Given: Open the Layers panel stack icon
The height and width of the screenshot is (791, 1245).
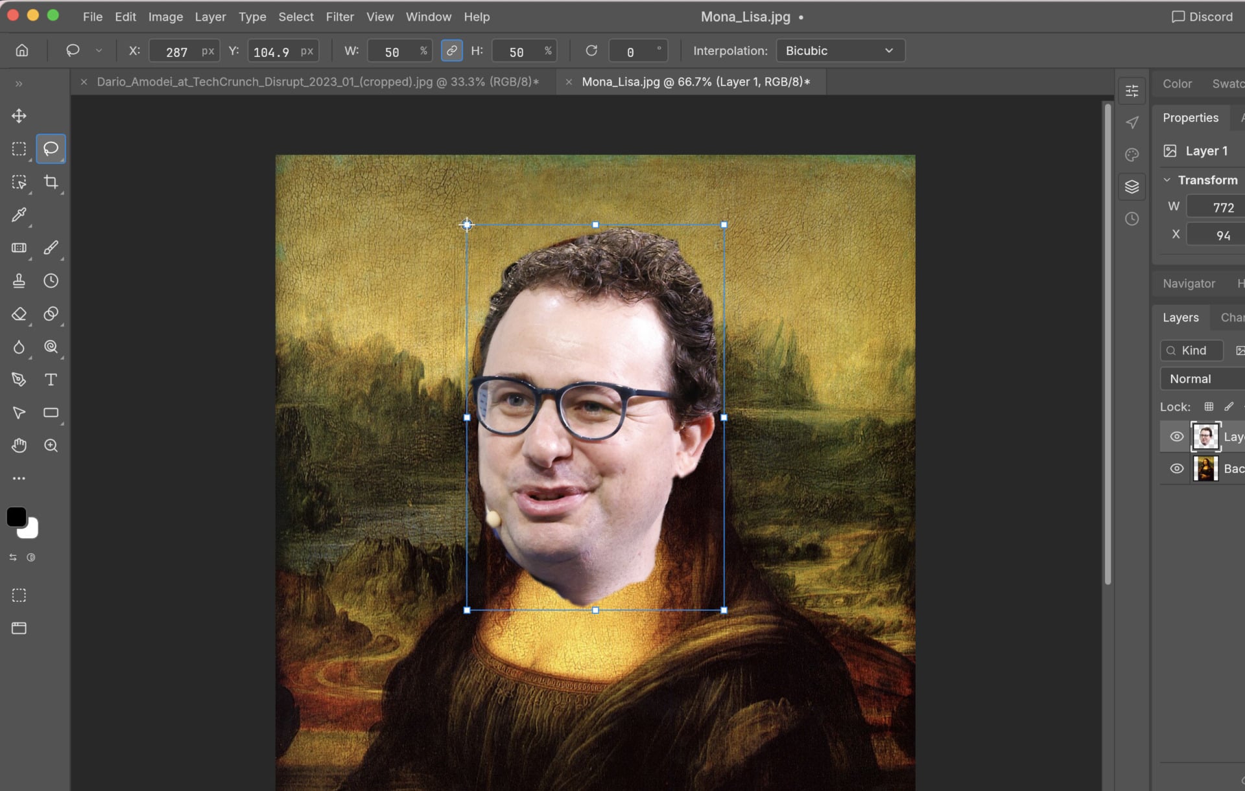Looking at the screenshot, I should coord(1132,187).
